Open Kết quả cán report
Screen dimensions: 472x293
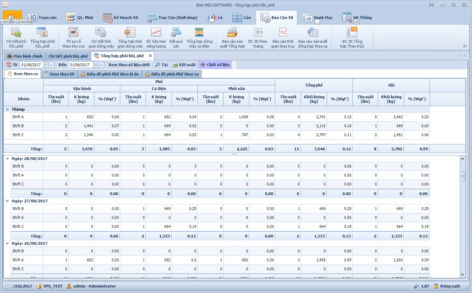pos(176,37)
